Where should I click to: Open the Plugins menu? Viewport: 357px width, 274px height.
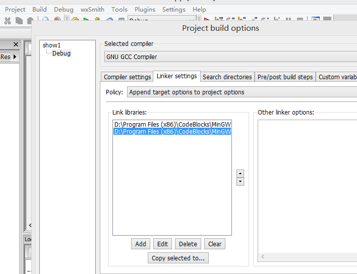(x=145, y=9)
